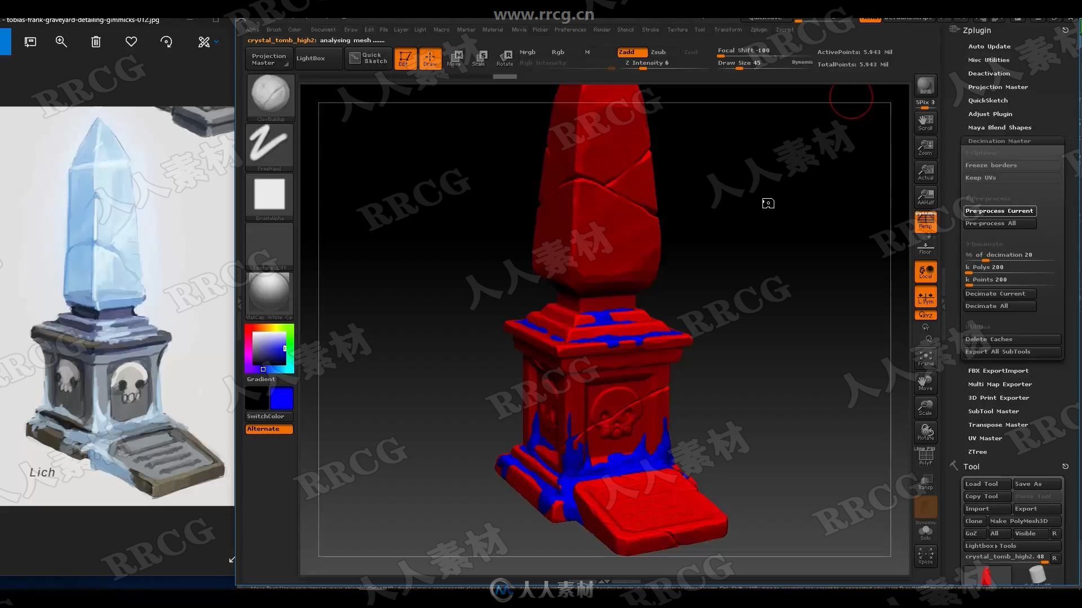Select the Scale tool in toolbar

(480, 57)
